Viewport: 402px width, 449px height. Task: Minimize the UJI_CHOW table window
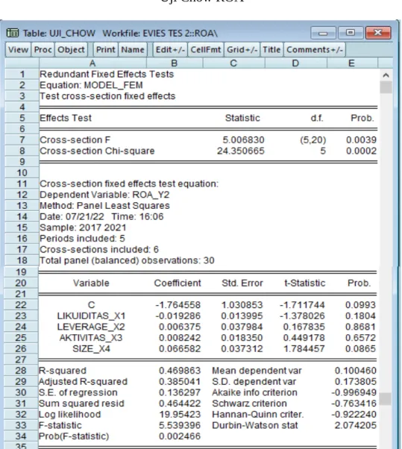pyautogui.click(x=323, y=33)
